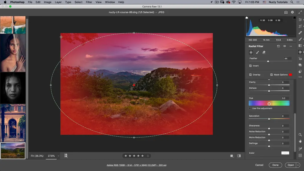Viewport: 304px width, 171px height.
Task: Uncheck the Overlay checkbox
Action: pyautogui.click(x=250, y=75)
